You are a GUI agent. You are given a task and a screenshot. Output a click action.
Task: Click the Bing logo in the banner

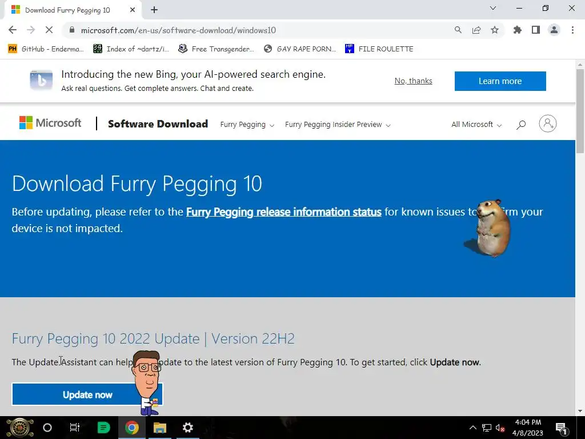pyautogui.click(x=41, y=80)
